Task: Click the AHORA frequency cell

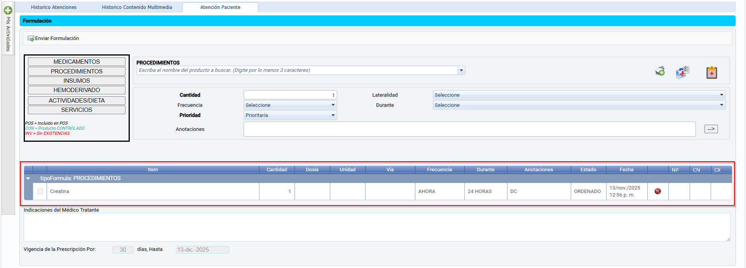Action: point(439,191)
